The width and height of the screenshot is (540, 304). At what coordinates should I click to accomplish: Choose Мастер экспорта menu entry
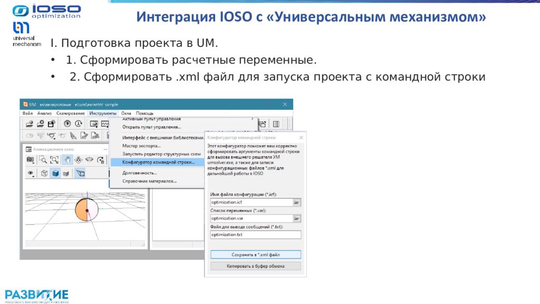141,146
